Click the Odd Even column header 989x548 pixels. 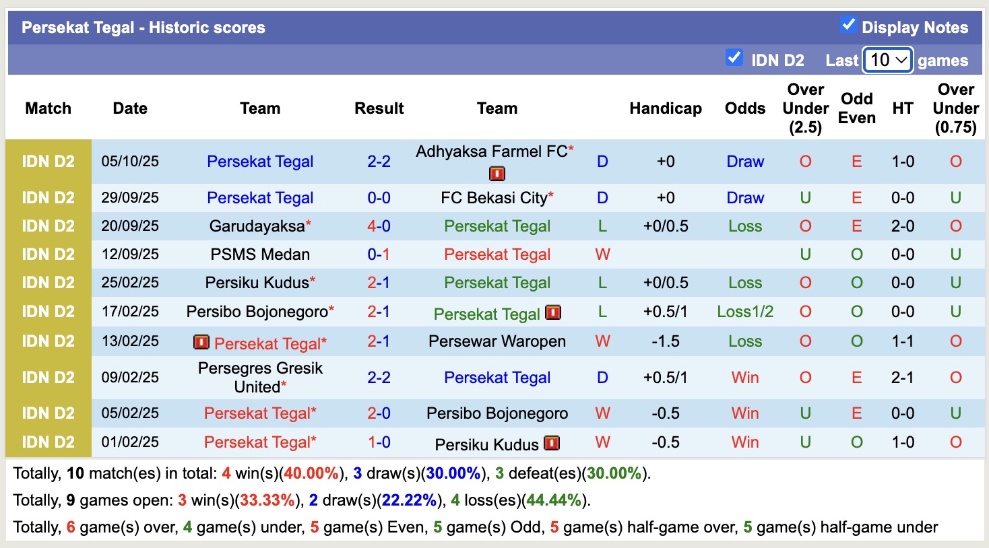pyautogui.click(x=856, y=108)
